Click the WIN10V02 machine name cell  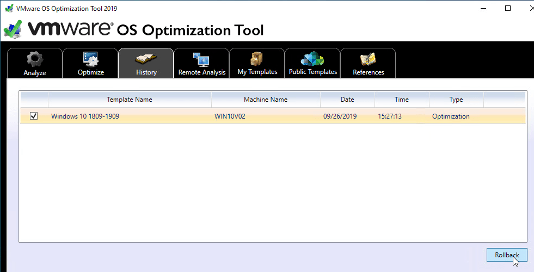230,116
